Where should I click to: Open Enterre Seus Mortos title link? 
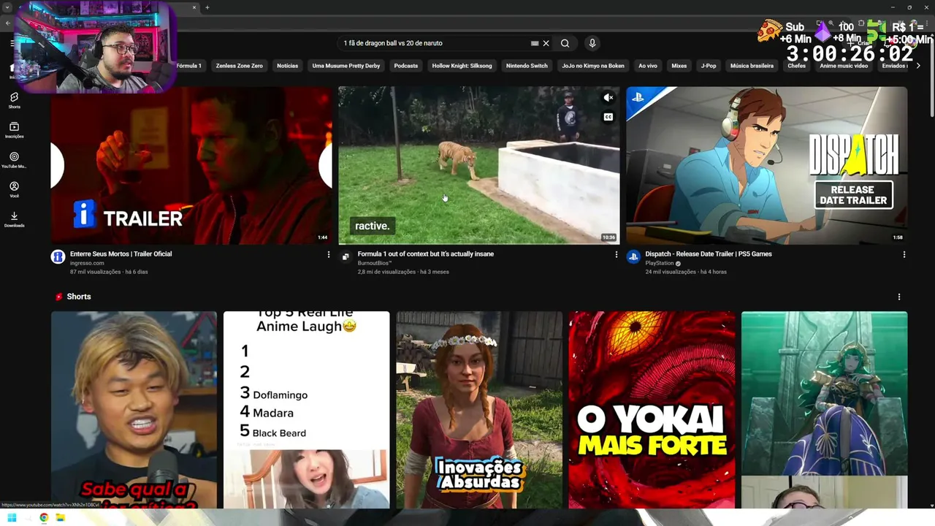point(121,254)
